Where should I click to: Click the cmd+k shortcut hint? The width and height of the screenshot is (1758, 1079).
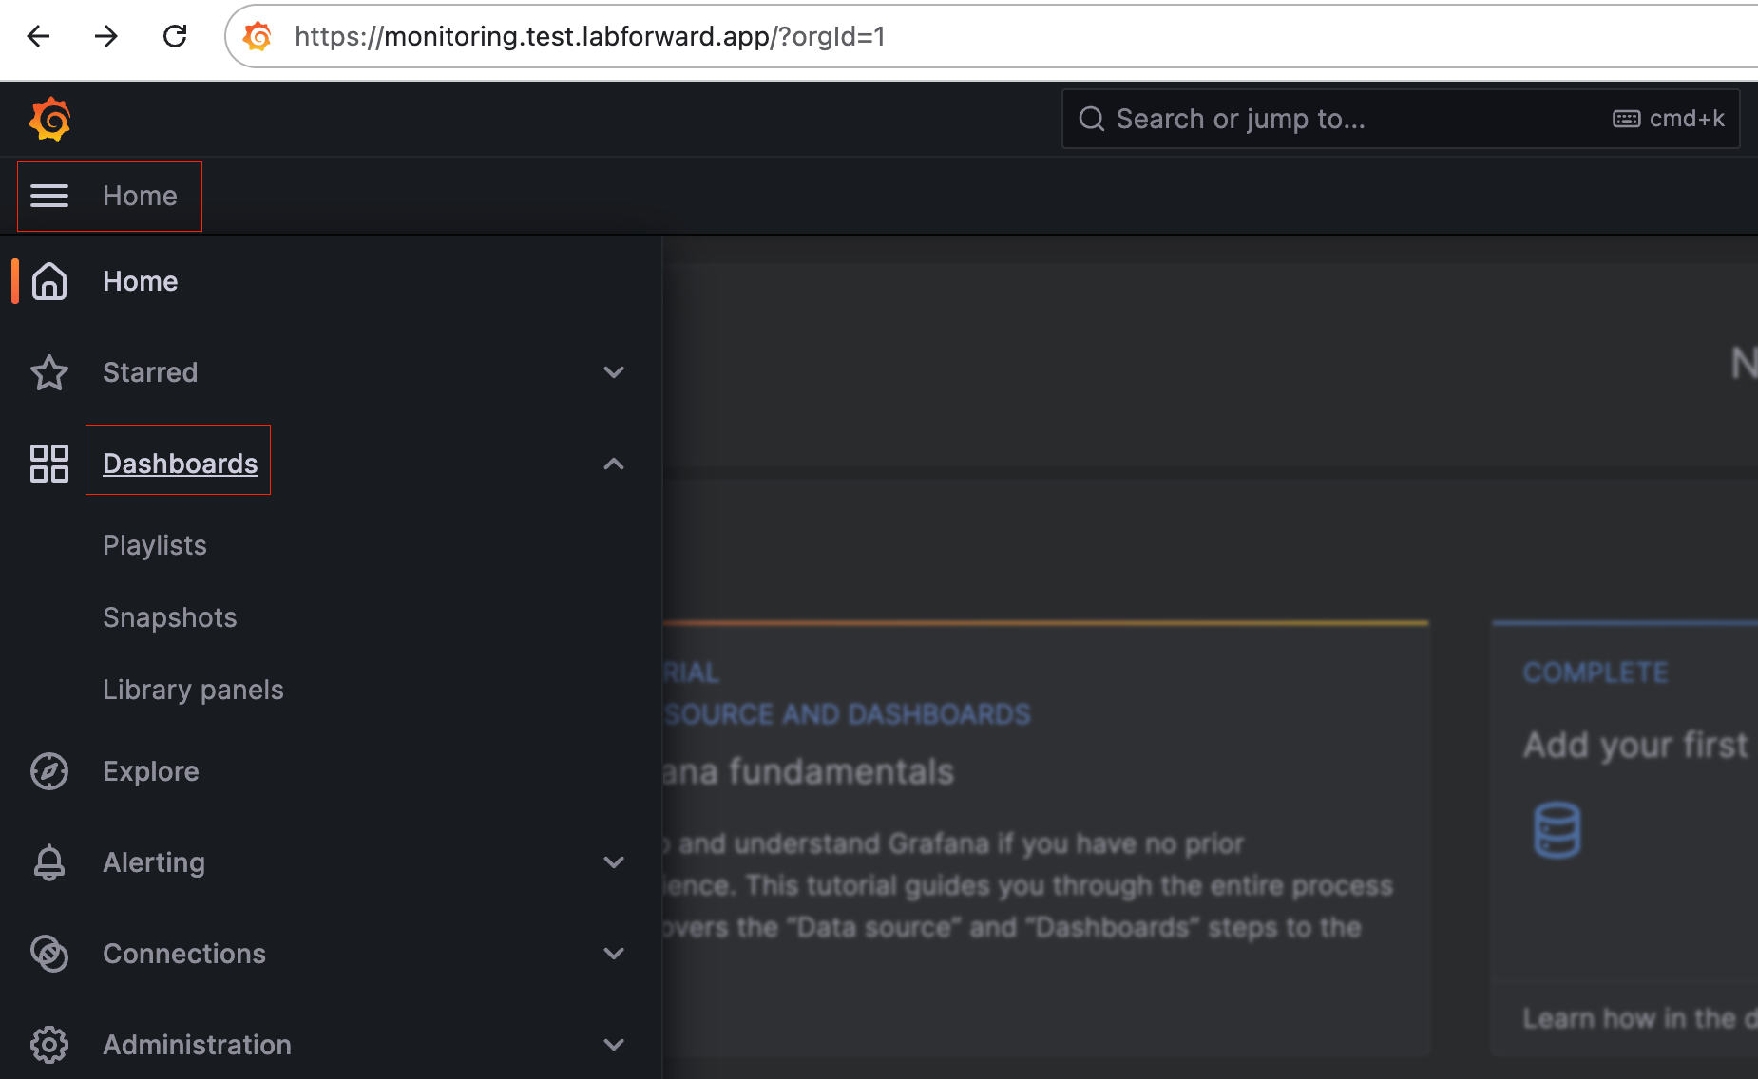coord(1669,119)
